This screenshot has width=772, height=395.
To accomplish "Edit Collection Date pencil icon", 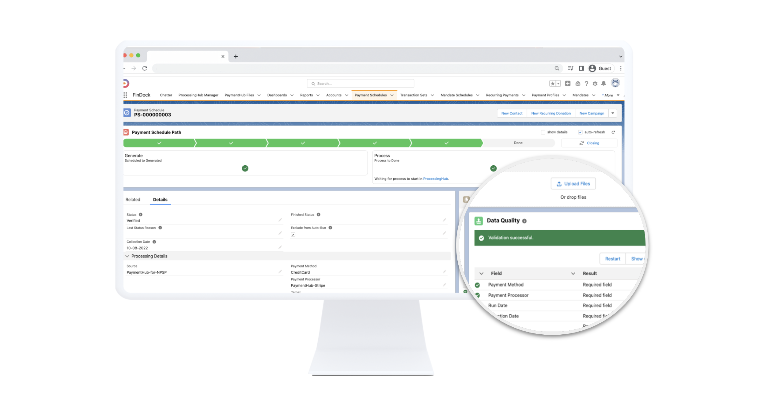I will (280, 247).
